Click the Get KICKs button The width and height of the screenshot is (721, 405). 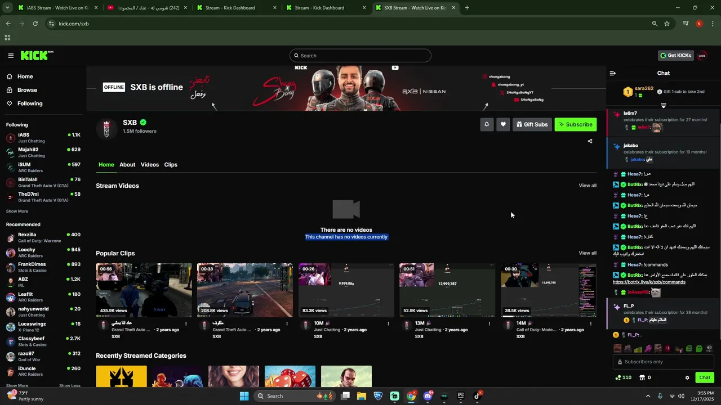[x=675, y=55]
